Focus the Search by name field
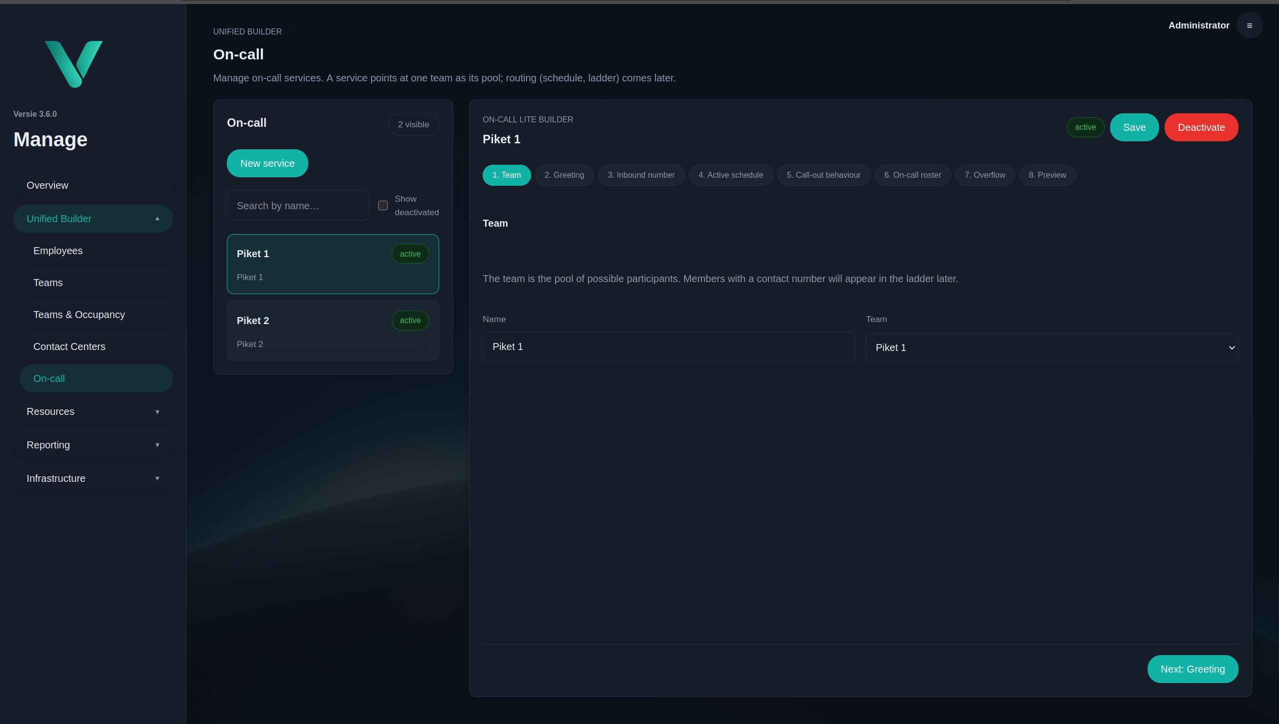 click(297, 206)
